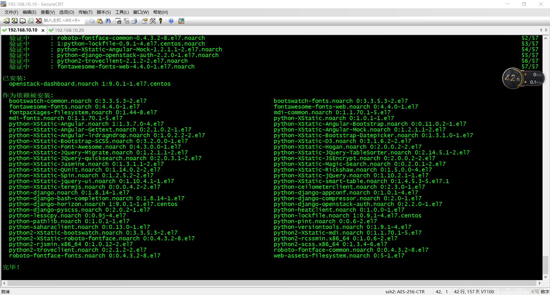Click the vertical scrollbar thumb
This screenshot has width=550, height=295.
(x=545, y=265)
